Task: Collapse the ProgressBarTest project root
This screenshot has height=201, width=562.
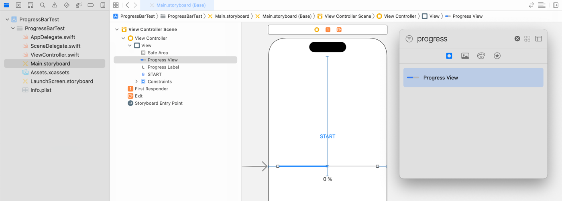Action: [x=7, y=19]
